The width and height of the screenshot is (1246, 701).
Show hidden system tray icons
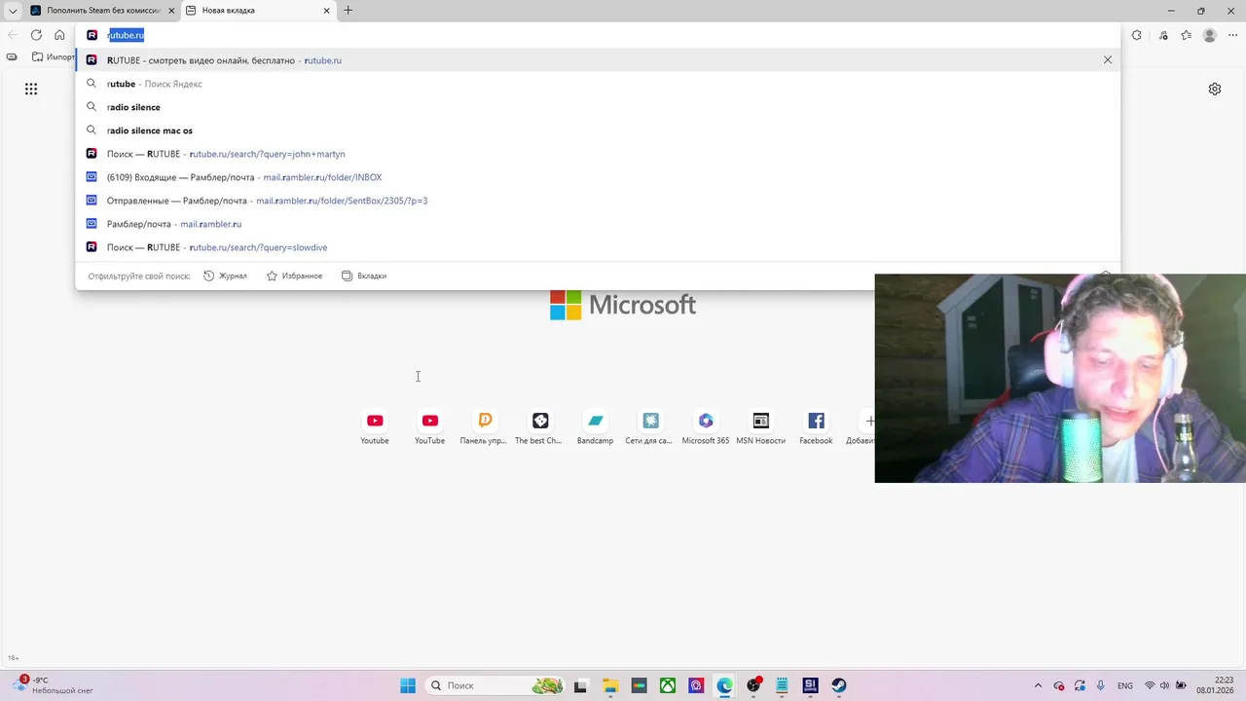pyautogui.click(x=1038, y=685)
